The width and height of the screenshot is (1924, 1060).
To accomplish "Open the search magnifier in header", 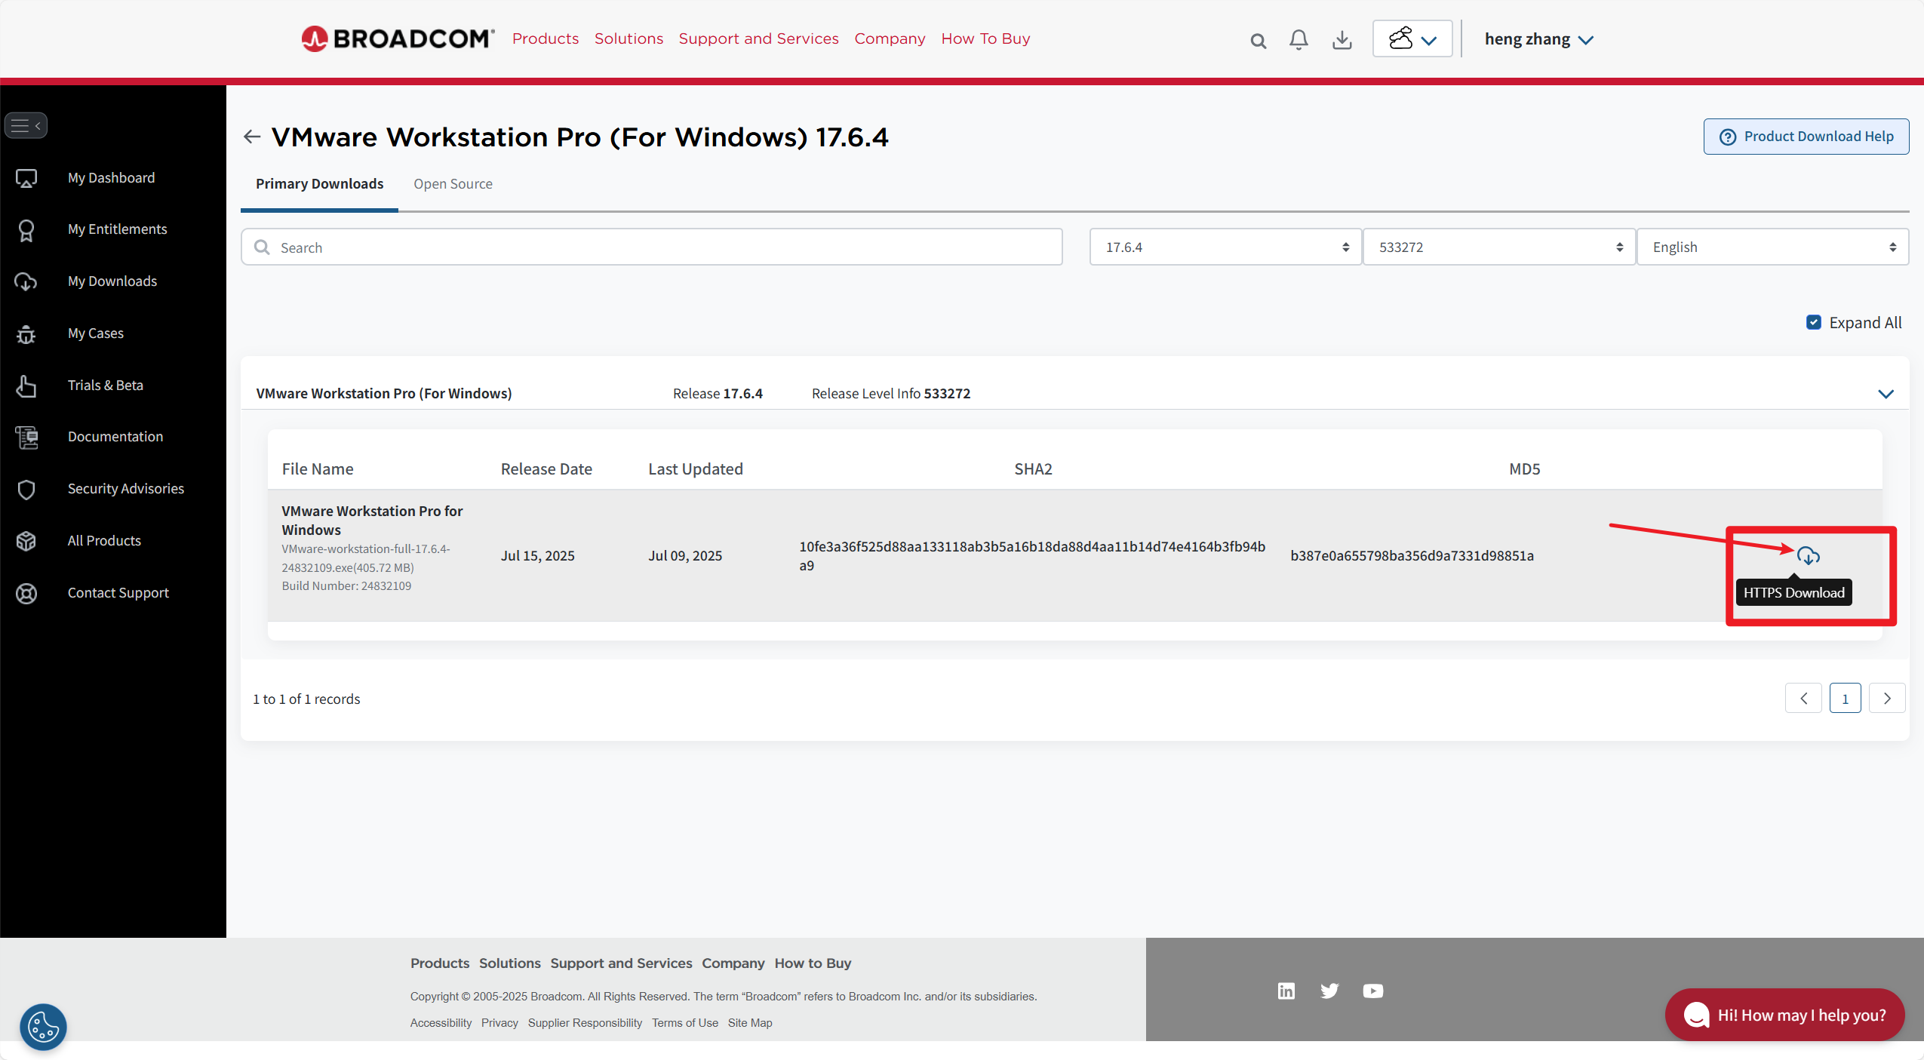I will coord(1258,41).
